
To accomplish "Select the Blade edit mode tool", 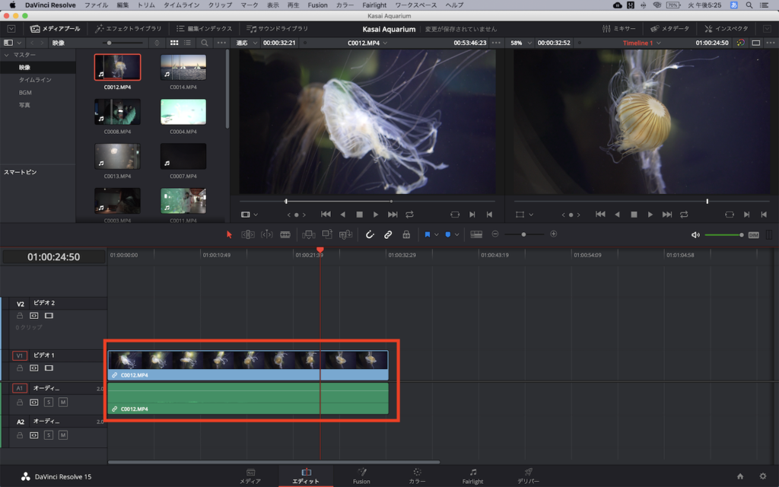I will (x=287, y=234).
